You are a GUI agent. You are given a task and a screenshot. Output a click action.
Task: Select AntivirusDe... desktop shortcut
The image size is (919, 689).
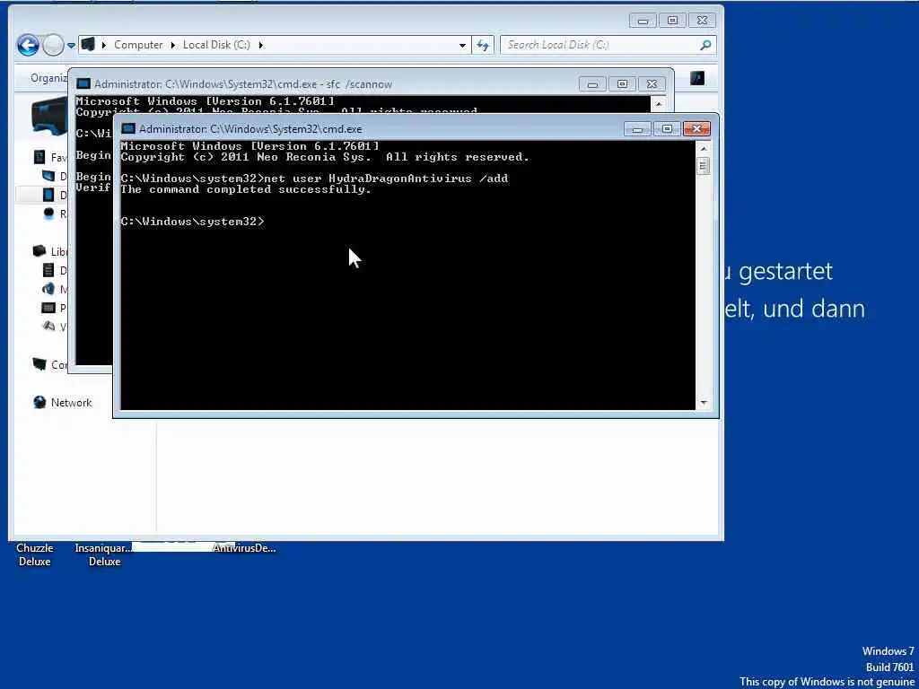[x=244, y=548]
